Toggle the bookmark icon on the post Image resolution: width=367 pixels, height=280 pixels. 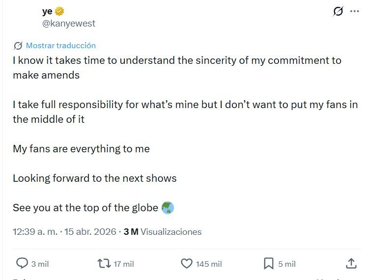tap(269, 264)
